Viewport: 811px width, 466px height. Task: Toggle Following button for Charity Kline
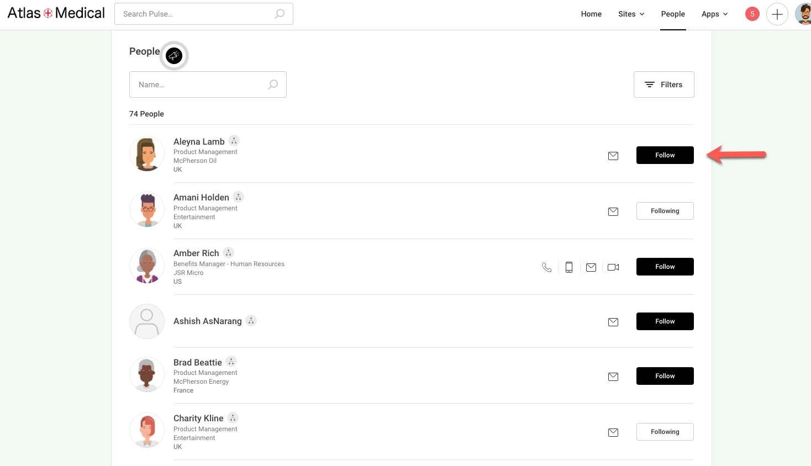(665, 432)
